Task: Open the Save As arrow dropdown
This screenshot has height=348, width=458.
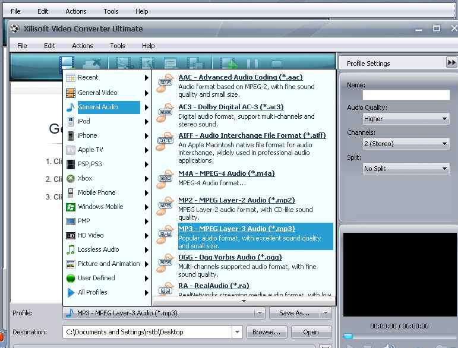Action: point(326,313)
